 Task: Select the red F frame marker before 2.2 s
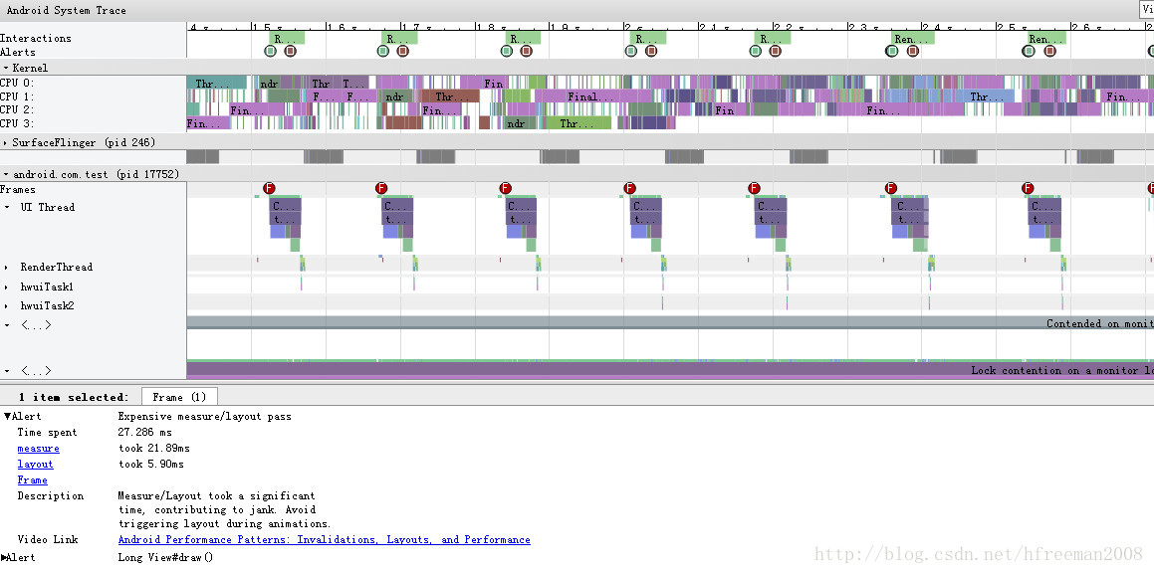tap(754, 189)
